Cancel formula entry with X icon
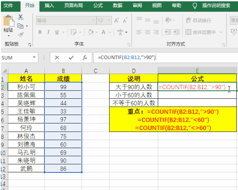Screen dimensions: 238x190 (57, 58)
